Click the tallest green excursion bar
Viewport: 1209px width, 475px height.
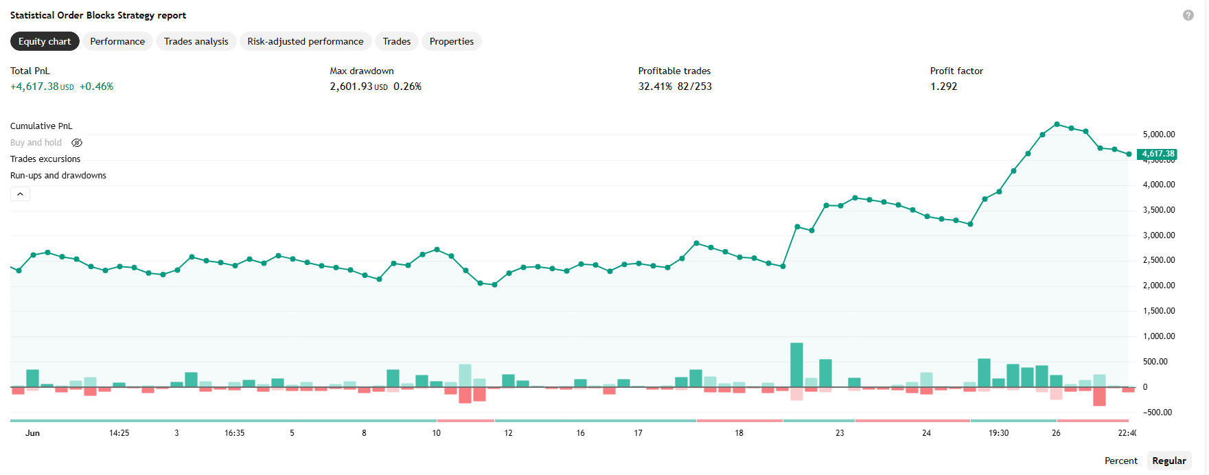[x=796, y=365]
